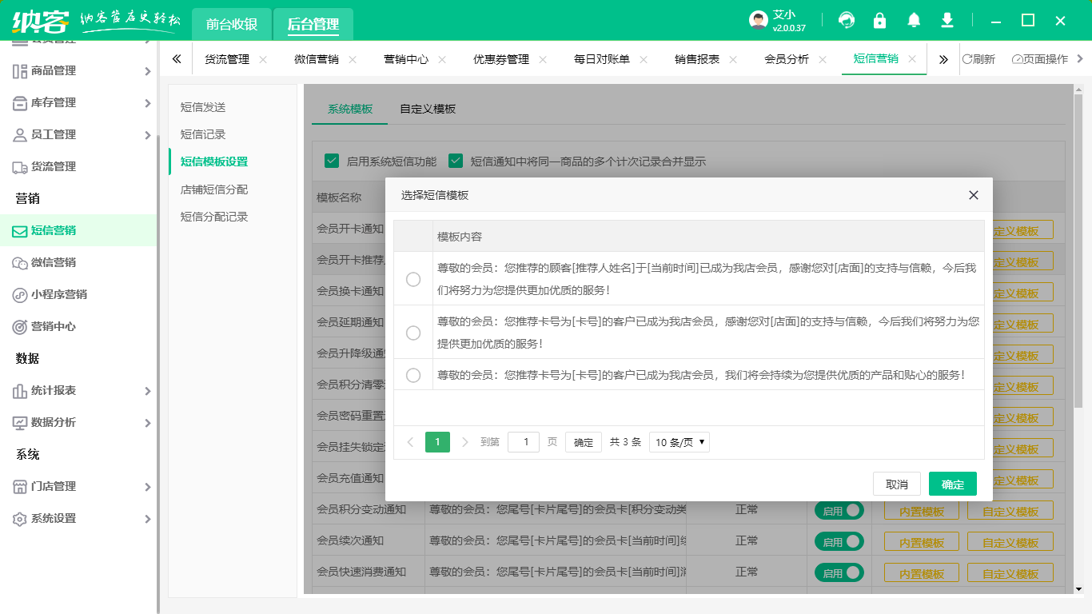Uncheck 启用系统短信功能
This screenshot has width=1092, height=614.
(x=332, y=160)
